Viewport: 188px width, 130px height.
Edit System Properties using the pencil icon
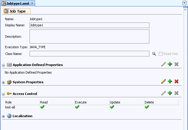(x=163, y=82)
